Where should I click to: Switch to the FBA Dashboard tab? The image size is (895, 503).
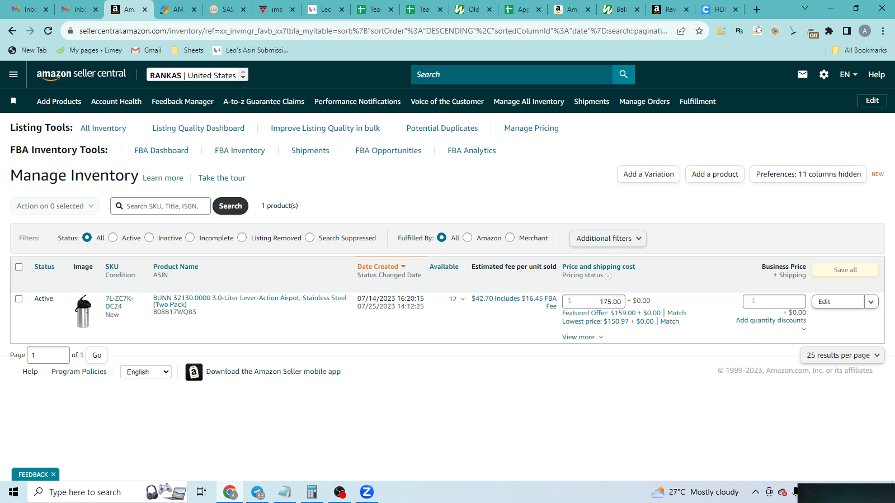[x=161, y=150]
